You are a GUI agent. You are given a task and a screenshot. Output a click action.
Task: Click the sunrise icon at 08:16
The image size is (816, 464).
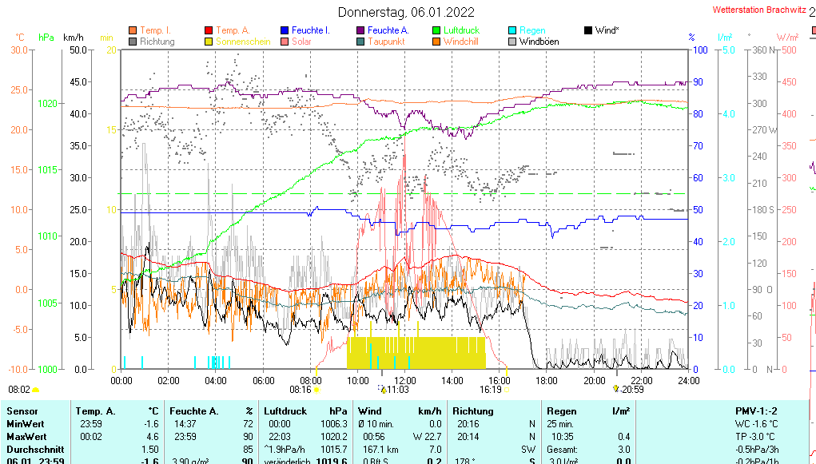click(x=317, y=391)
